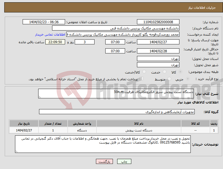223x169 pixels.
Task: Click the تاریخ نیاز column header
Action: [24, 123]
